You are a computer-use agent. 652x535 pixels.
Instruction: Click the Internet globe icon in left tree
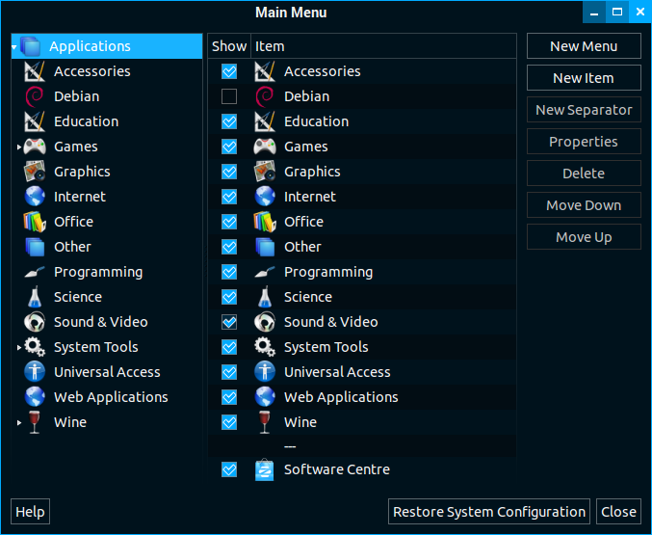35,197
